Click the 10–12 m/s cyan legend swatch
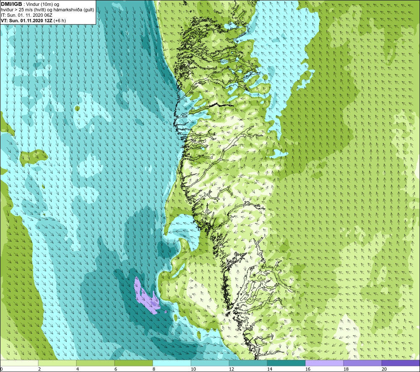 point(210,363)
